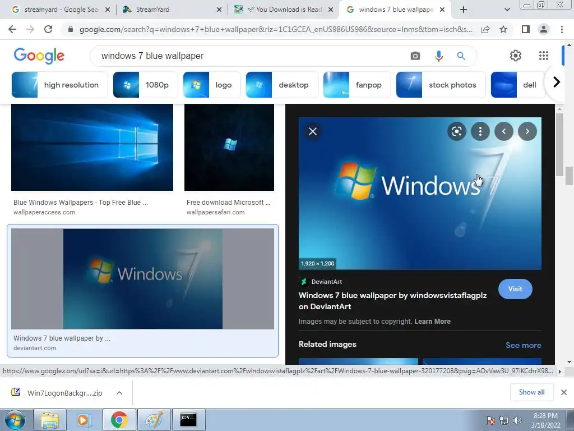Filter by high resolution chip
The image size is (574, 431).
pyautogui.click(x=59, y=85)
